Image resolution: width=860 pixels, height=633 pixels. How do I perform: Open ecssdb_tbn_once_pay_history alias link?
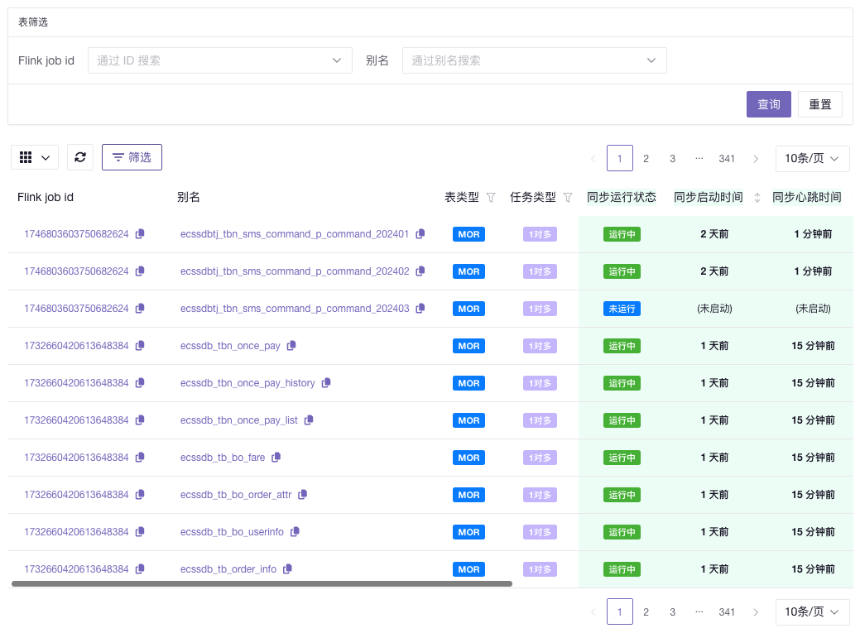point(247,383)
